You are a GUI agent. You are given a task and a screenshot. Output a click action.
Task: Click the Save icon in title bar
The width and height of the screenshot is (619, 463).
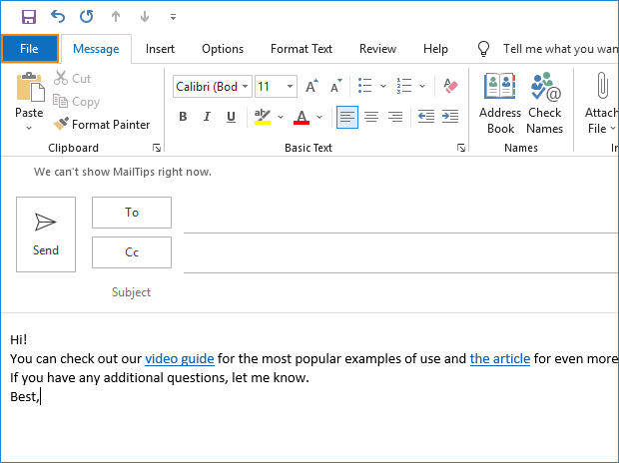28,17
